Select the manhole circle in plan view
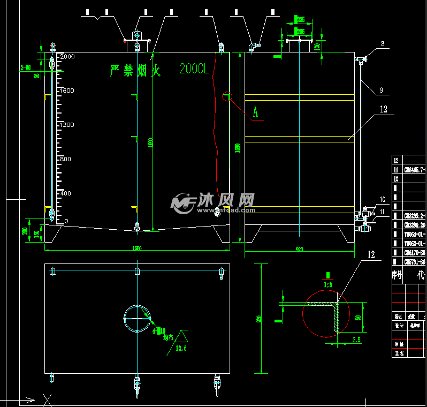The height and width of the screenshot is (407, 427). 138,319
